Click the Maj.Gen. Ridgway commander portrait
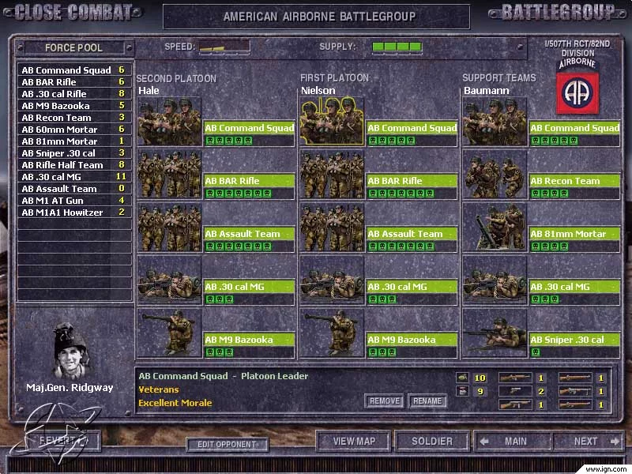This screenshot has width=632, height=474. [70, 351]
